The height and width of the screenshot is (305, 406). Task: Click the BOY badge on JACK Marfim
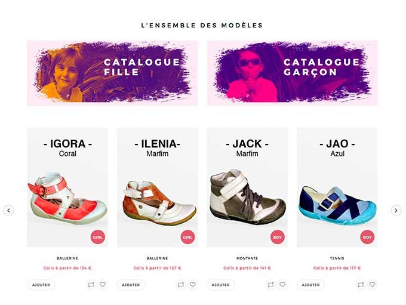(x=277, y=237)
